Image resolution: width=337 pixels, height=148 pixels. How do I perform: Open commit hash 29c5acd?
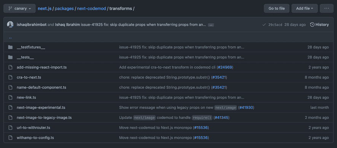(275, 24)
